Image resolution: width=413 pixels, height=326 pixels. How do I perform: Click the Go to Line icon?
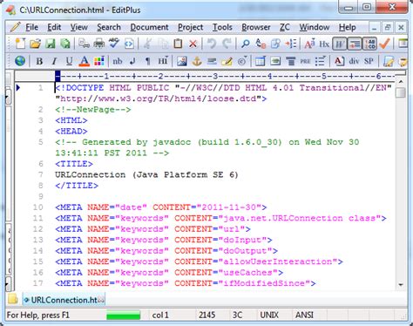pos(291,44)
